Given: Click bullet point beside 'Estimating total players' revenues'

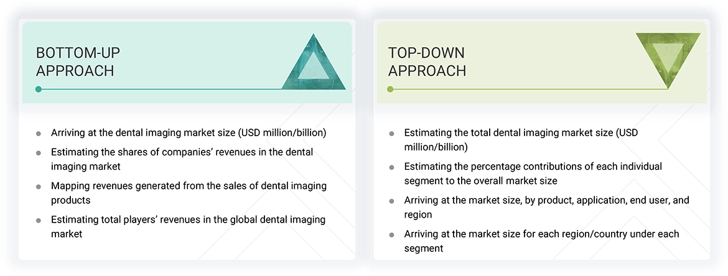Looking at the screenshot, I should (x=39, y=221).
